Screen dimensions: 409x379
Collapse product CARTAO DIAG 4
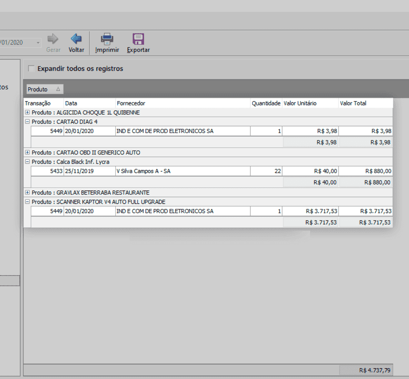tap(27, 122)
